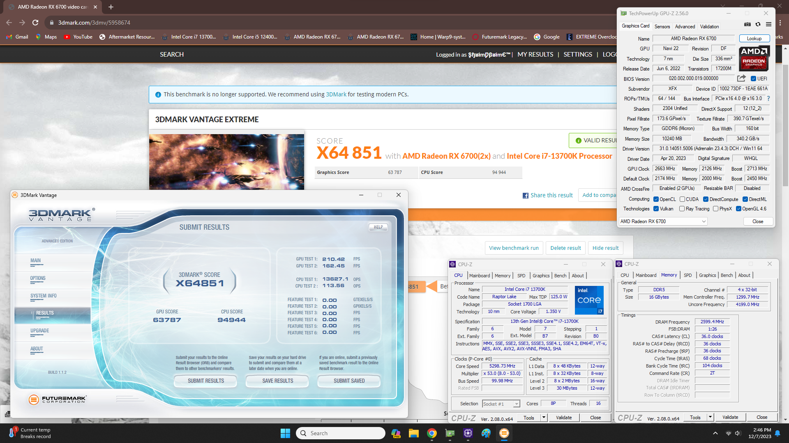Click Futuremark Corporation logo in Vantage
This screenshot has height=443, width=789.
pyautogui.click(x=58, y=399)
